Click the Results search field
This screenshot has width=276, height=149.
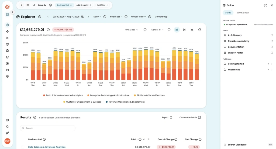pos(47,128)
